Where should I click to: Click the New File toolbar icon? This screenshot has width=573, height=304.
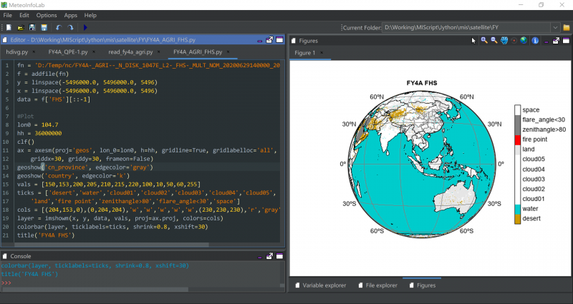click(x=8, y=27)
